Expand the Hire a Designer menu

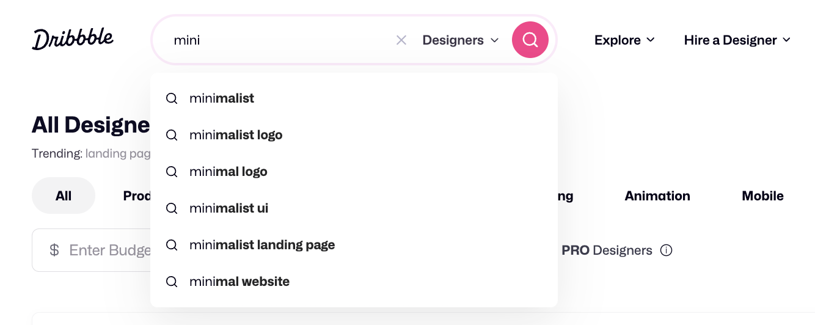pyautogui.click(x=737, y=40)
